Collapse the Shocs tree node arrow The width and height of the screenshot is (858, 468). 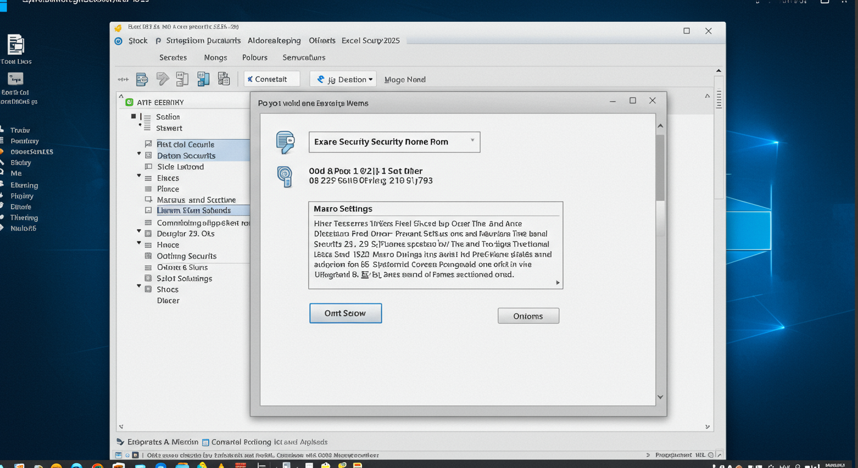coord(139,286)
